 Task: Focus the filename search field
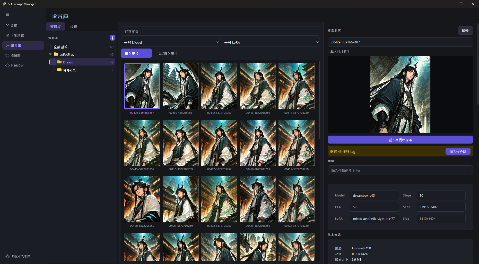tap(220, 31)
